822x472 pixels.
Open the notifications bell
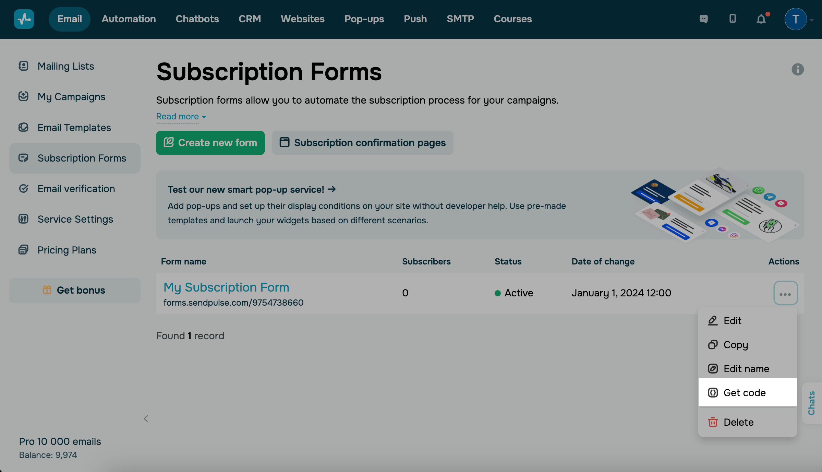click(761, 19)
